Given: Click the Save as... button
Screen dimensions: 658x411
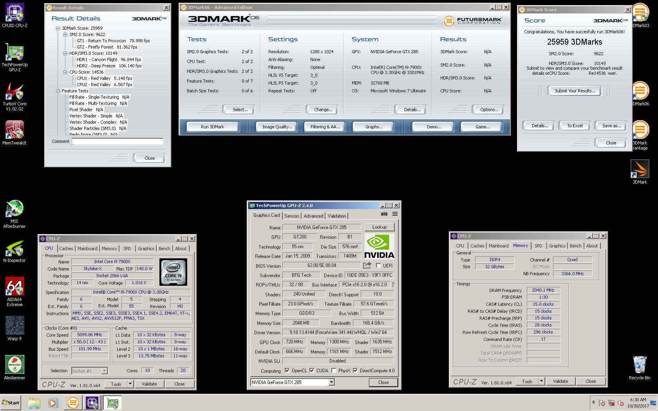Looking at the screenshot, I should coord(611,126).
